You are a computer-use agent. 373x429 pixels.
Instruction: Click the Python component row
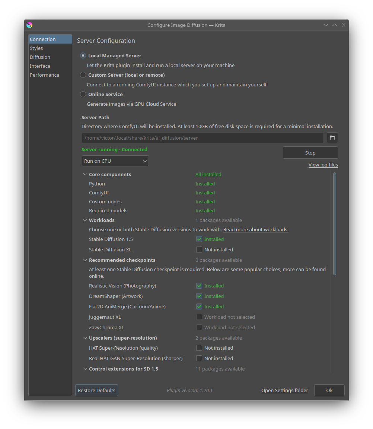coord(152,184)
